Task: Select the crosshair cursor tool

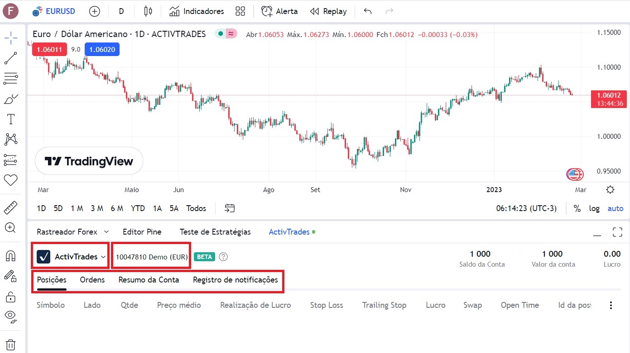Action: pos(11,38)
